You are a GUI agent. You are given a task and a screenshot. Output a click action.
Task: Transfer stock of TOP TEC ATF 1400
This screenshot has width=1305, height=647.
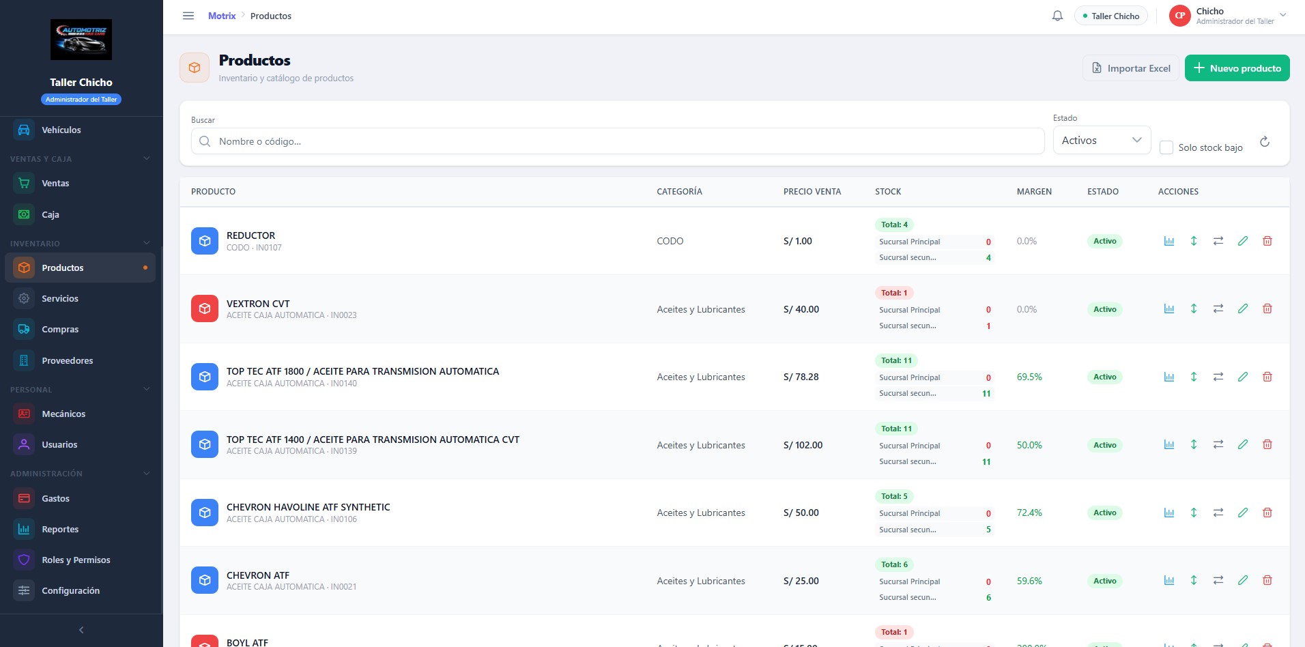point(1218,444)
